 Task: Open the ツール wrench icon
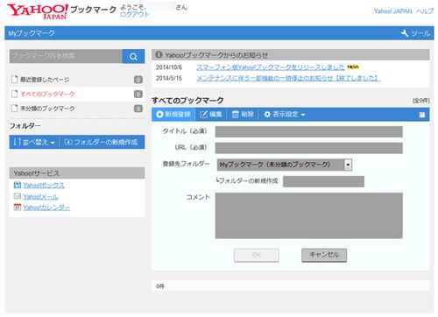(405, 33)
